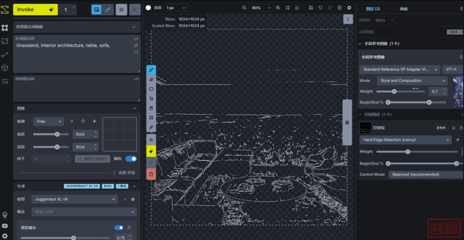Select the Eraser tool
The width and height of the screenshot is (464, 240).
pos(151,79)
